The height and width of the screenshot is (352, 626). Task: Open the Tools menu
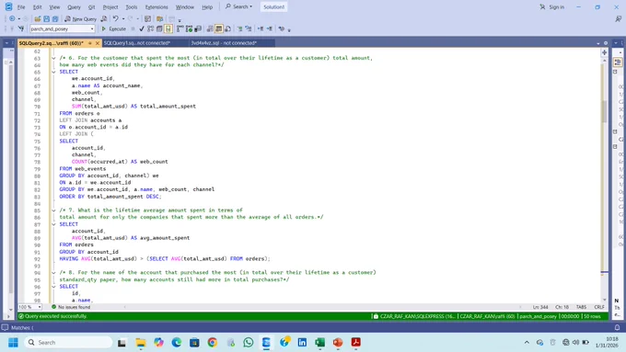[132, 7]
